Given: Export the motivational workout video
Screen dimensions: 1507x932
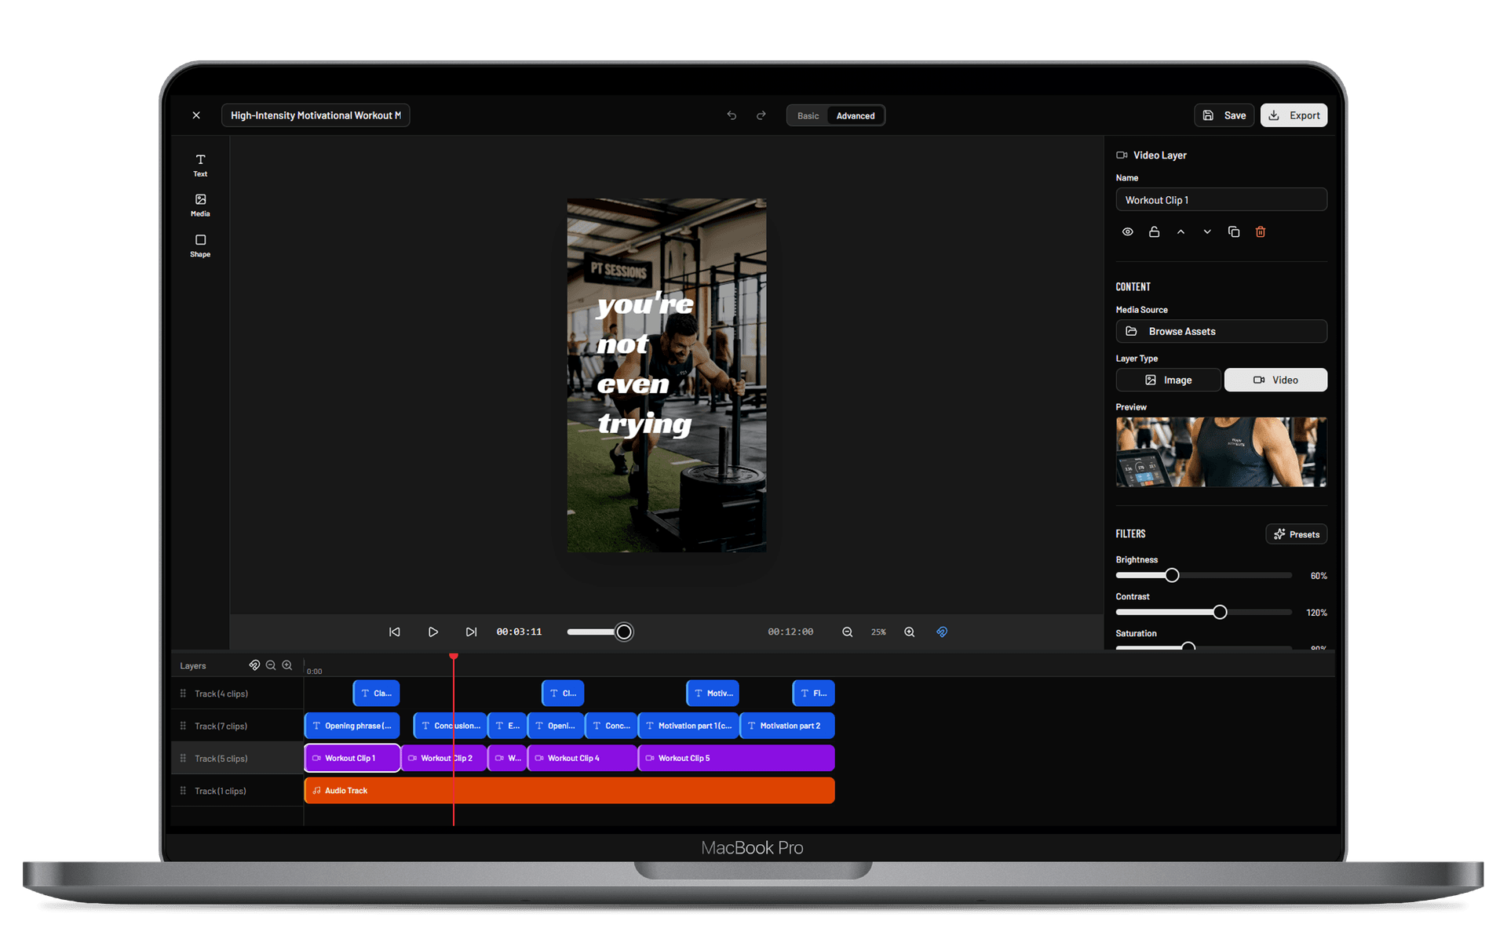Looking at the screenshot, I should [1294, 115].
